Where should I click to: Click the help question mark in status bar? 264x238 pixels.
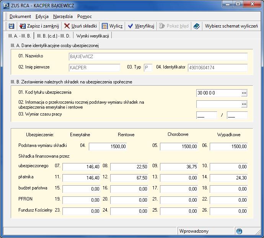click(239, 231)
